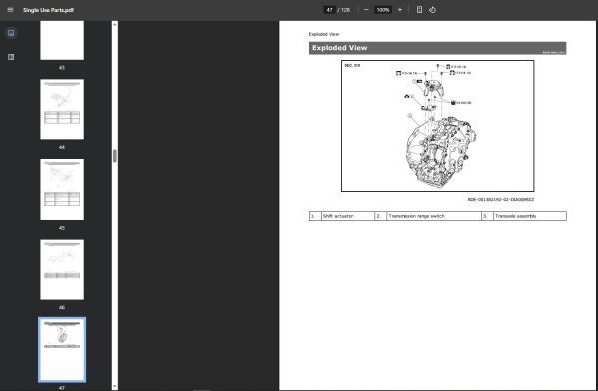
Task: Click the thumbnail scrollbar down arrow
Action: coord(115,386)
